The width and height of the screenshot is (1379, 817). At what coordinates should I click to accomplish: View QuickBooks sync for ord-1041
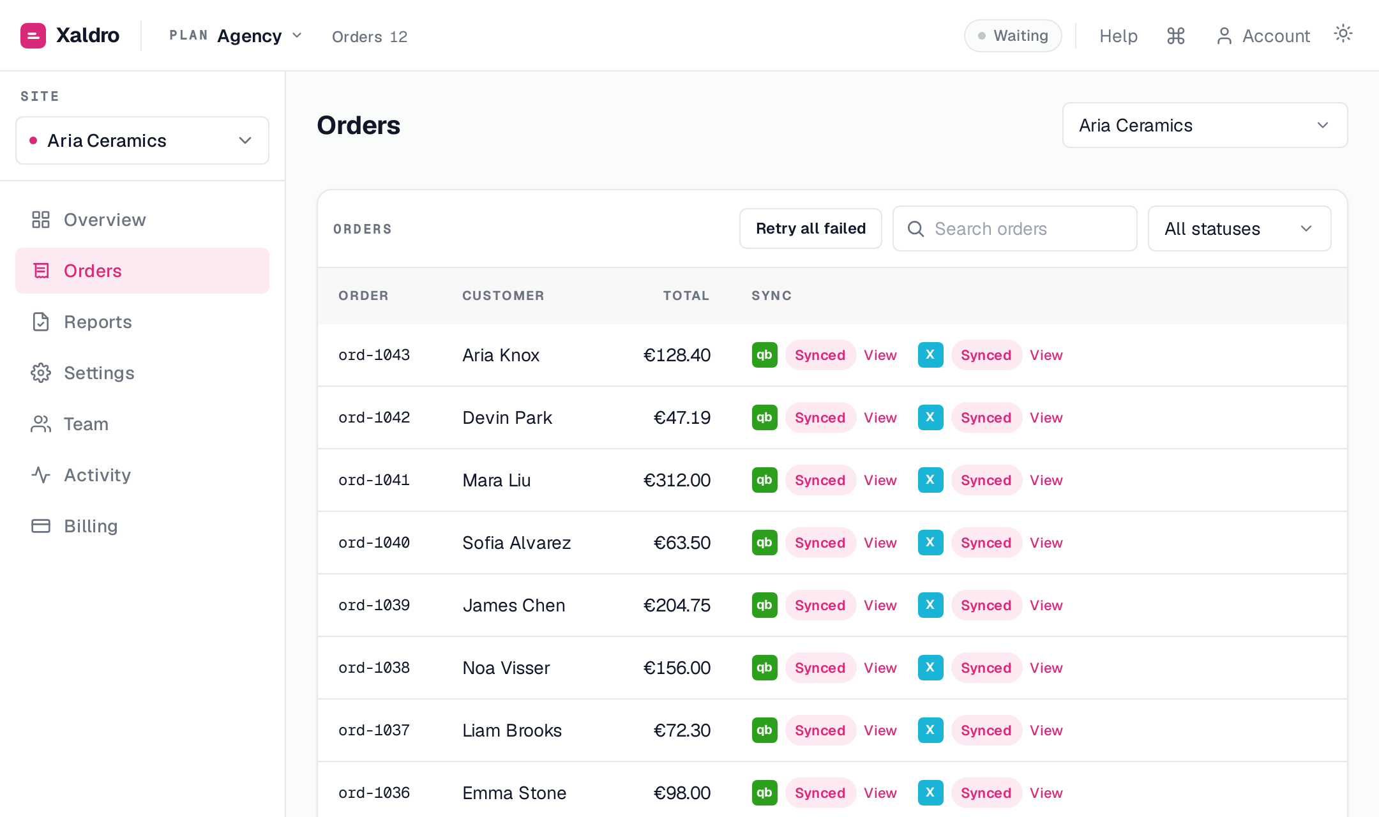click(x=880, y=480)
